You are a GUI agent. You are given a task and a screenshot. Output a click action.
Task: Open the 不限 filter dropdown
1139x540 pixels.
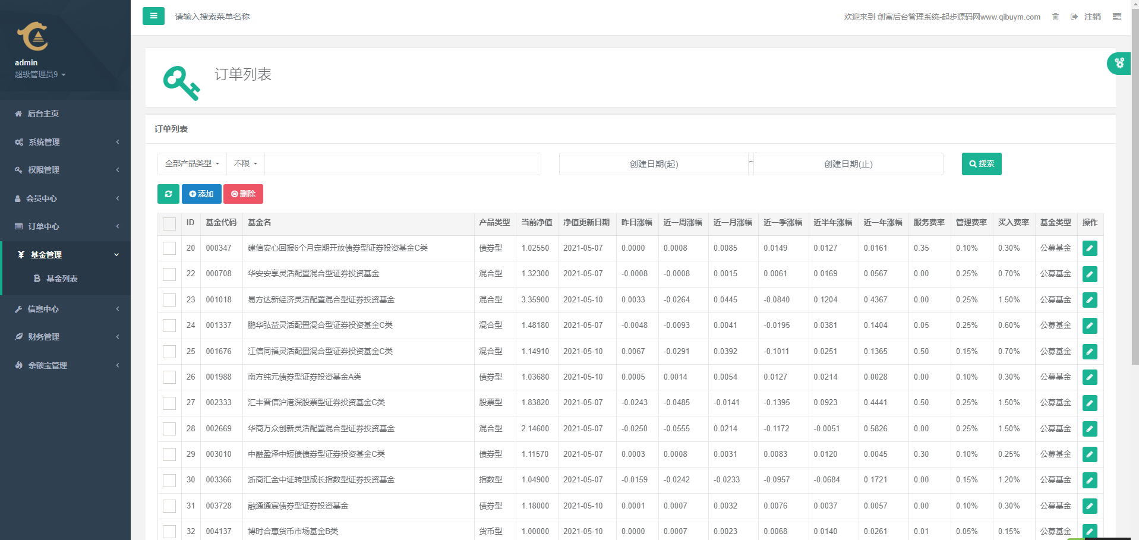click(245, 163)
